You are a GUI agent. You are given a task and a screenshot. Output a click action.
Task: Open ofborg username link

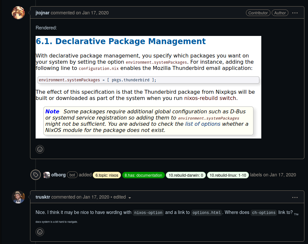click(x=58, y=175)
